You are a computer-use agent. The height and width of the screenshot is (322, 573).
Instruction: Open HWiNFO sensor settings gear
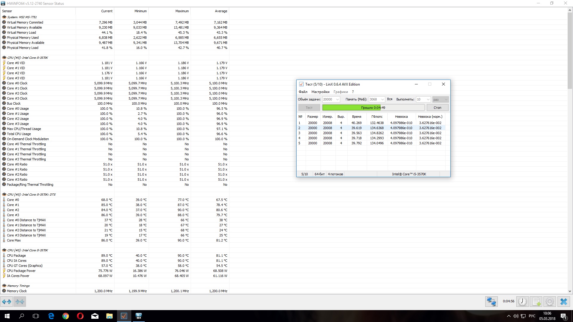coord(550,302)
